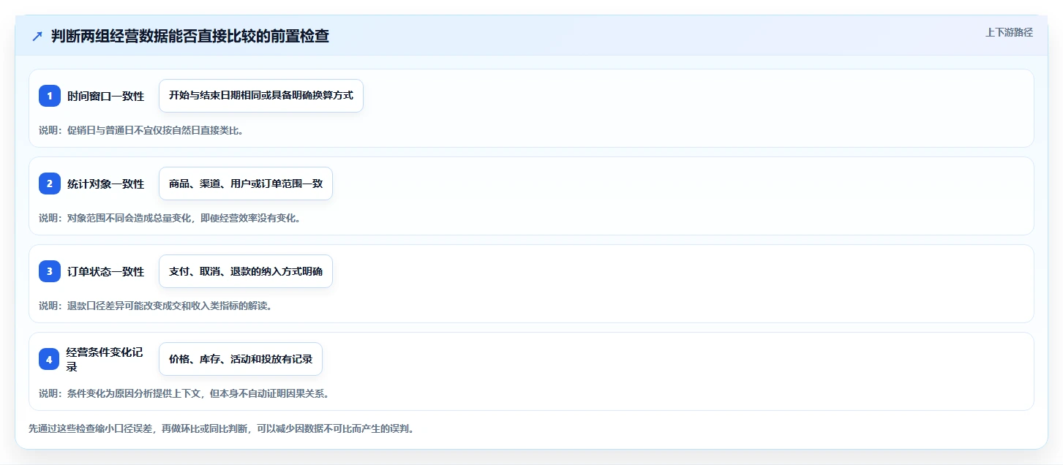Image resolution: width=1063 pixels, height=465 pixels.
Task: Click the 统计对象一致性 heading
Action: [x=106, y=184]
